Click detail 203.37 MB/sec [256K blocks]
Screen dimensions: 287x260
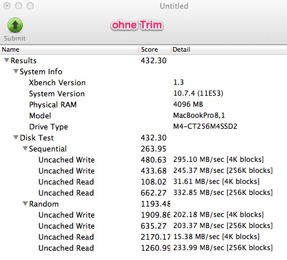[x=223, y=226]
